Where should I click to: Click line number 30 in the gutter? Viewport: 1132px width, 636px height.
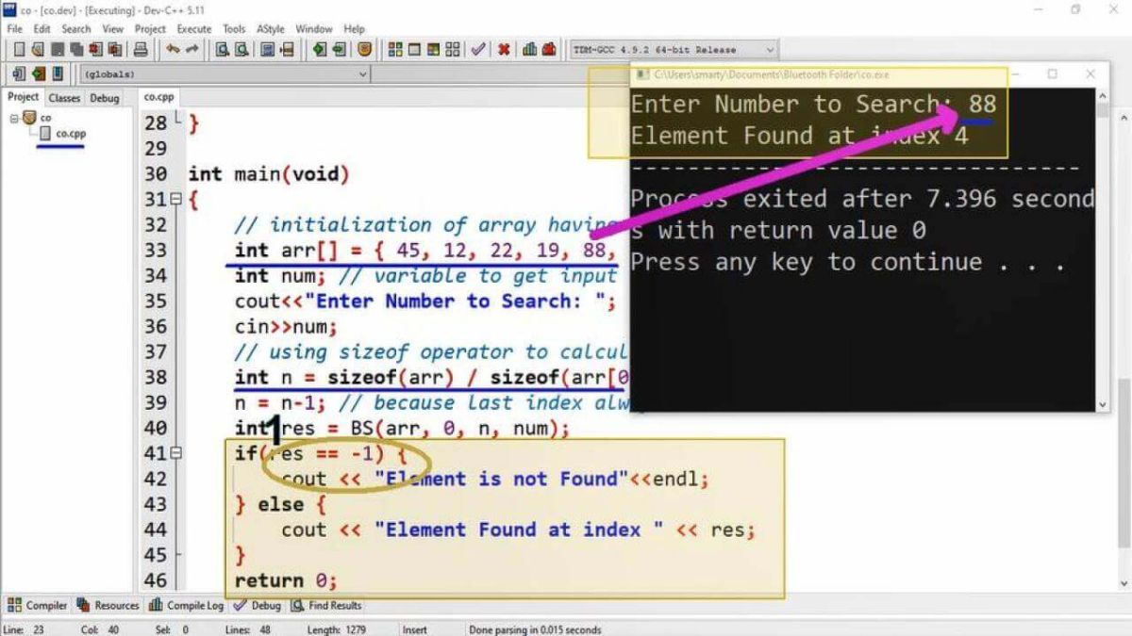156,173
